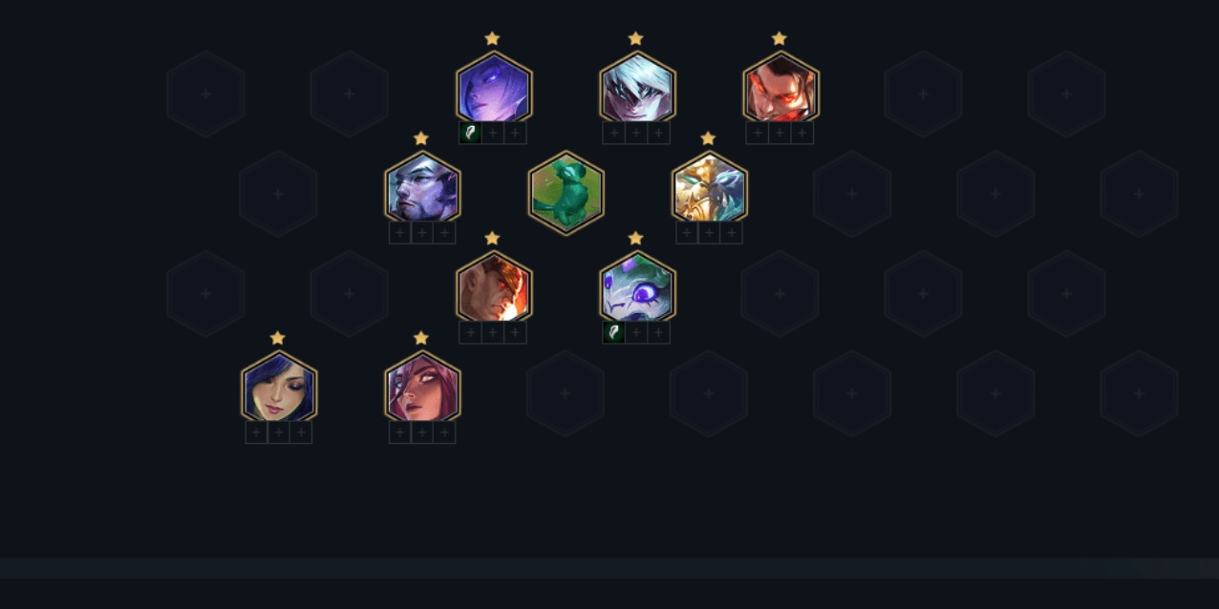Select the golden armored champion portrait
The height and width of the screenshot is (609, 1219).
click(709, 189)
